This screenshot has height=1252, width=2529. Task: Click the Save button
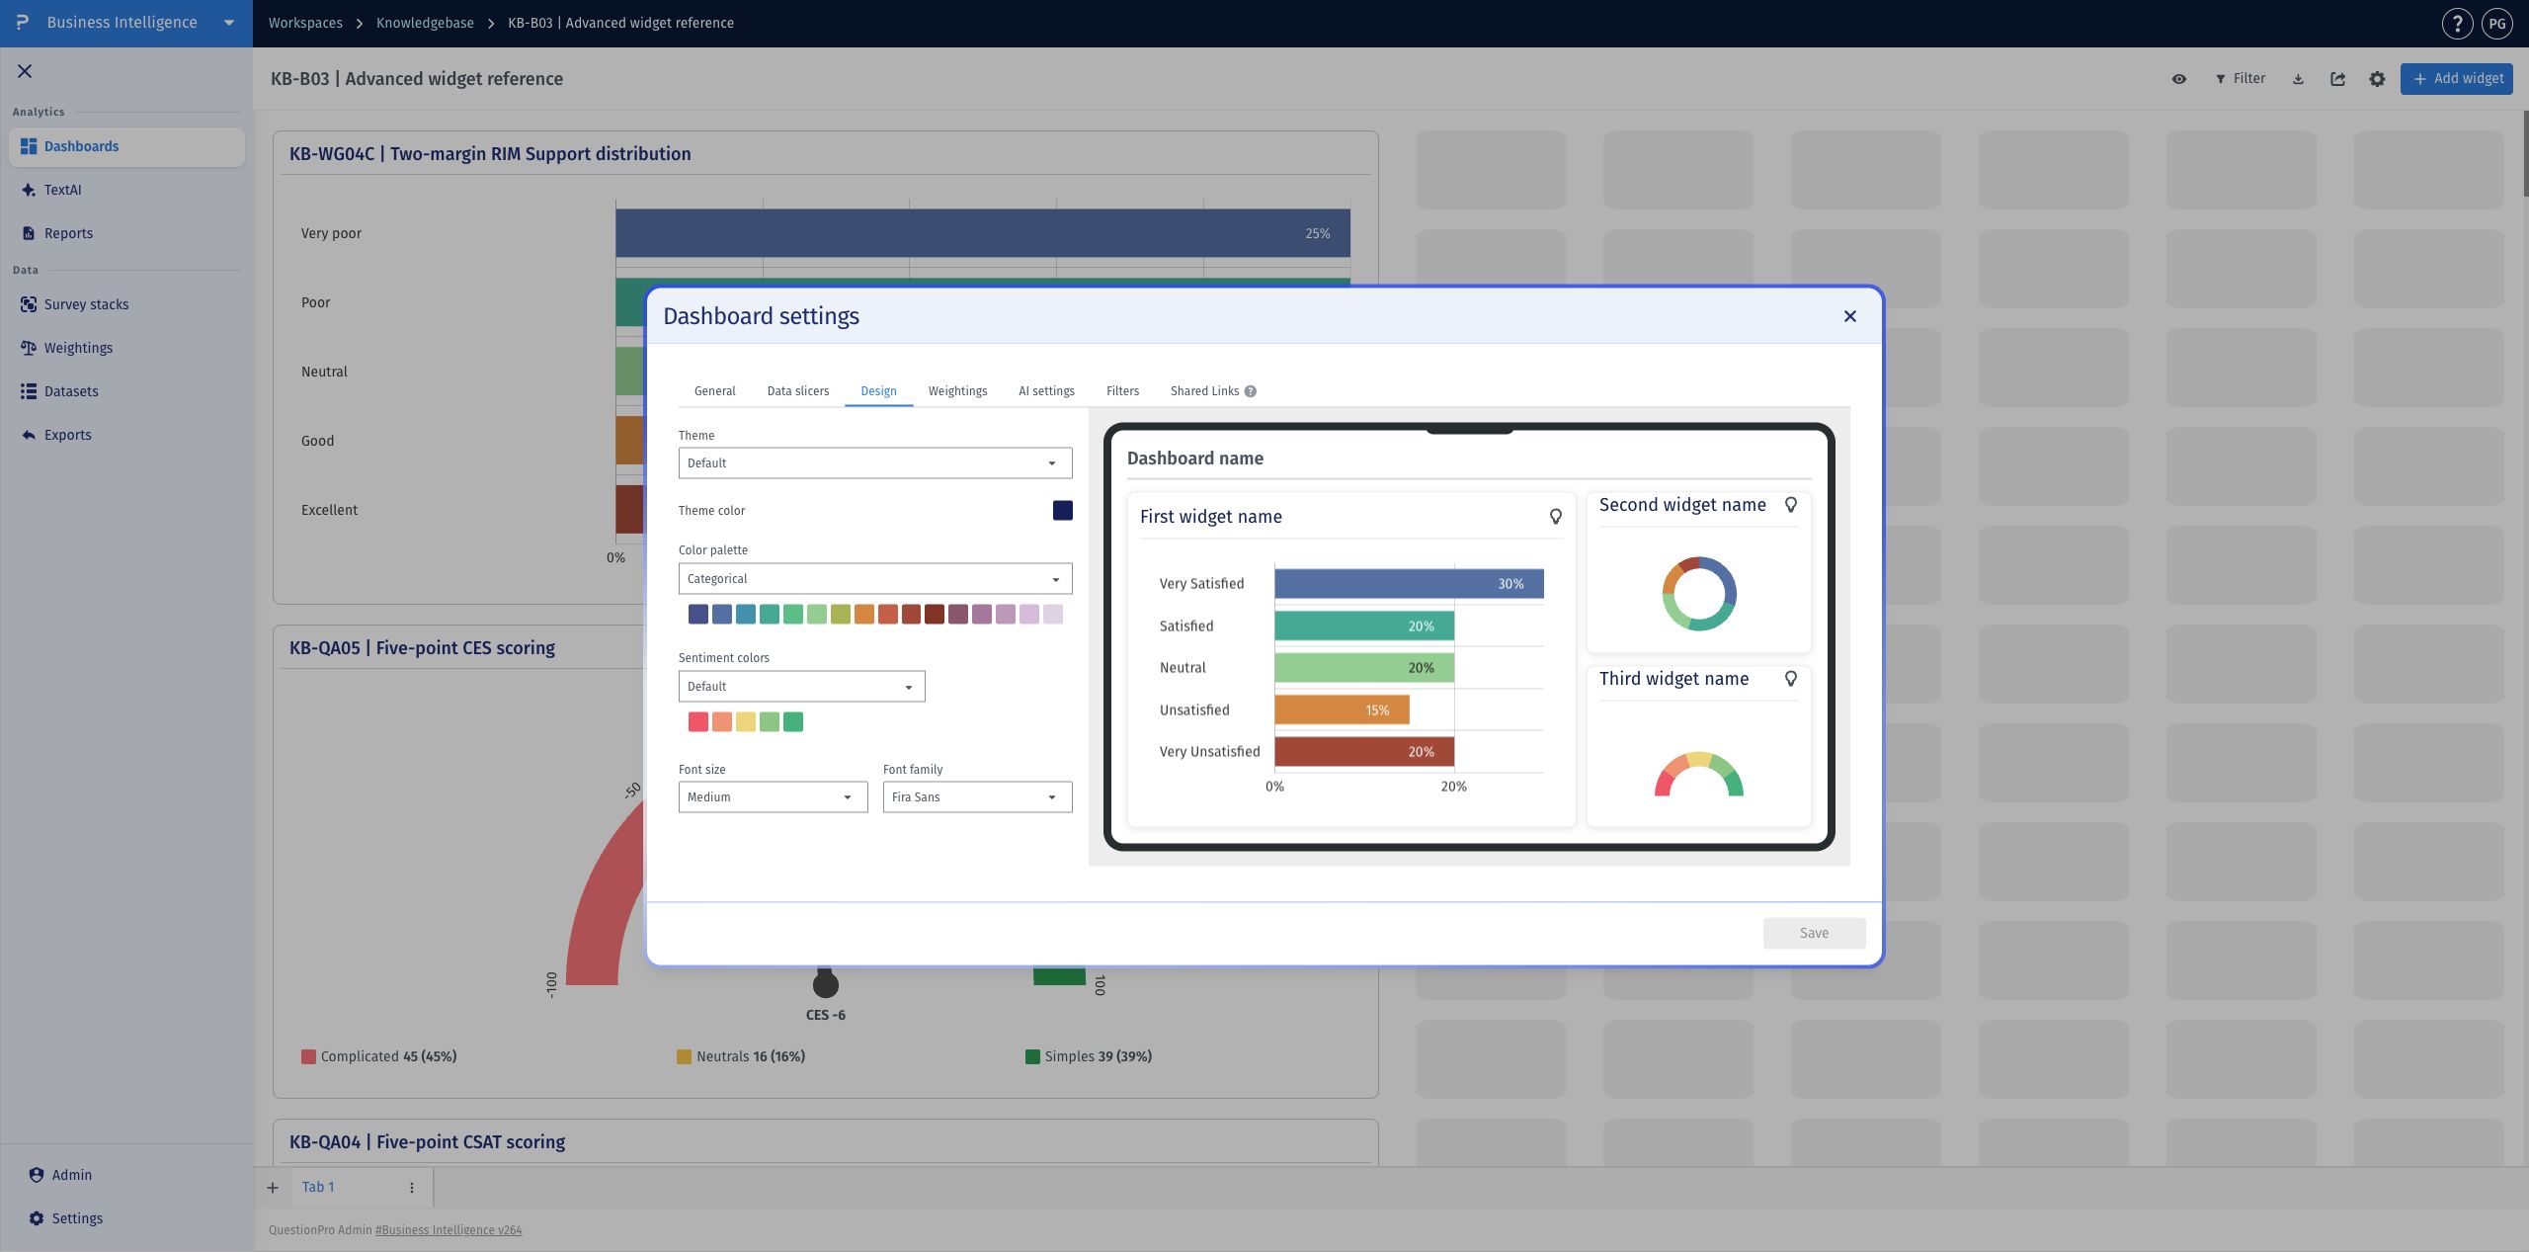tap(1814, 933)
